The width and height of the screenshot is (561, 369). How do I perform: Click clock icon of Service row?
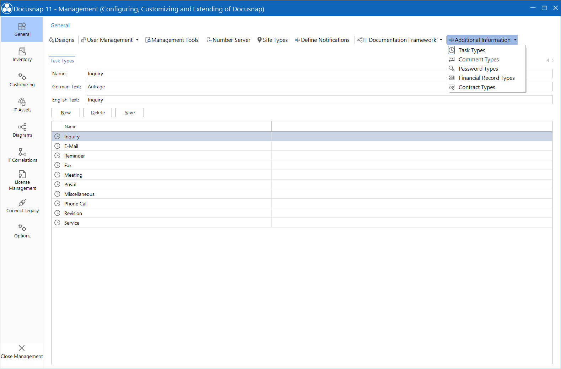pyautogui.click(x=57, y=222)
